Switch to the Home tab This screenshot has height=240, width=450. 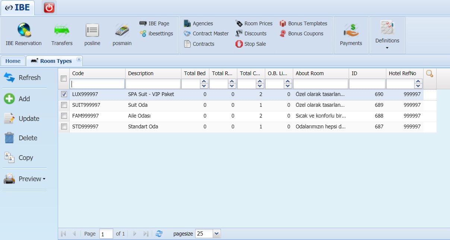13,61
